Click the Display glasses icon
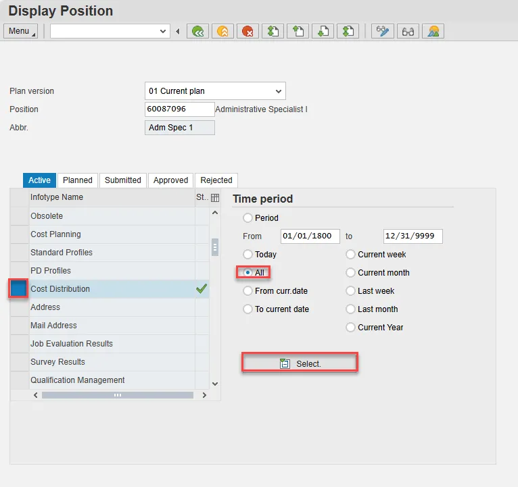 (x=408, y=31)
